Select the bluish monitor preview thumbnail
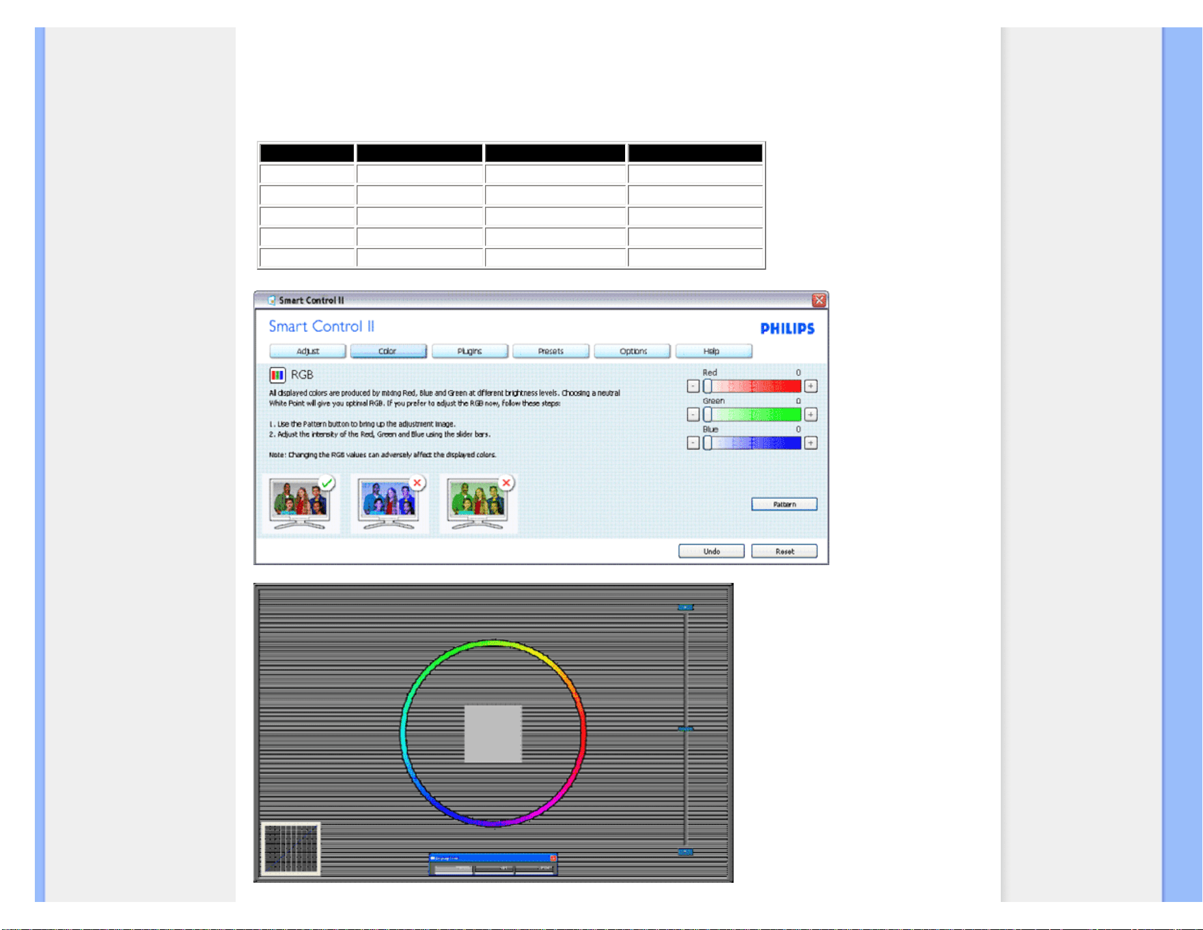Image resolution: width=1203 pixels, height=930 pixels. pyautogui.click(x=389, y=504)
